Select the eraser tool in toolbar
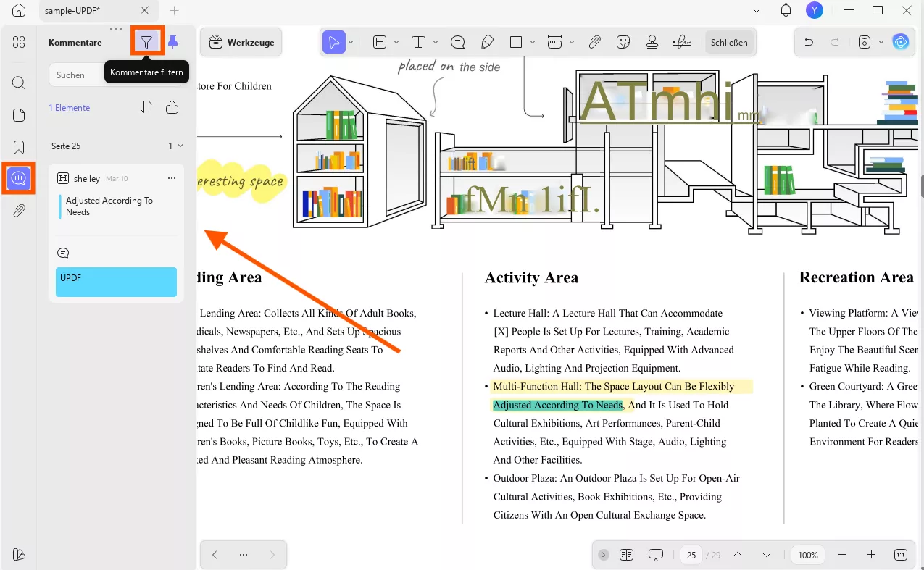 click(x=487, y=42)
